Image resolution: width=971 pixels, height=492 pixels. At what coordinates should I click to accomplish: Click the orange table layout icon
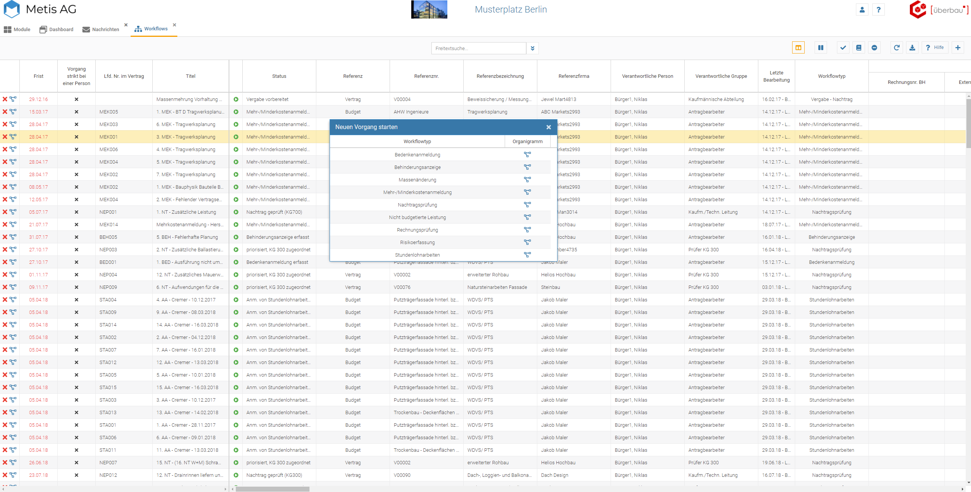pos(798,48)
